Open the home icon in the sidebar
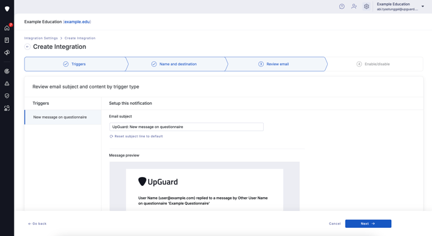This screenshot has width=432, height=236. coord(7,28)
